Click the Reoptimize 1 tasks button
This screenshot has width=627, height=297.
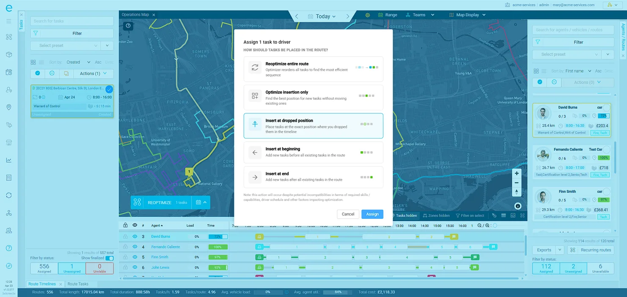(x=161, y=202)
